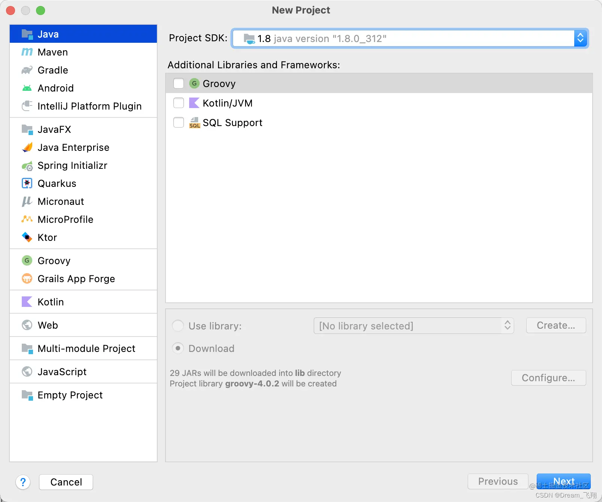Click the java version 1.8.0_312 SDK text

click(330, 39)
